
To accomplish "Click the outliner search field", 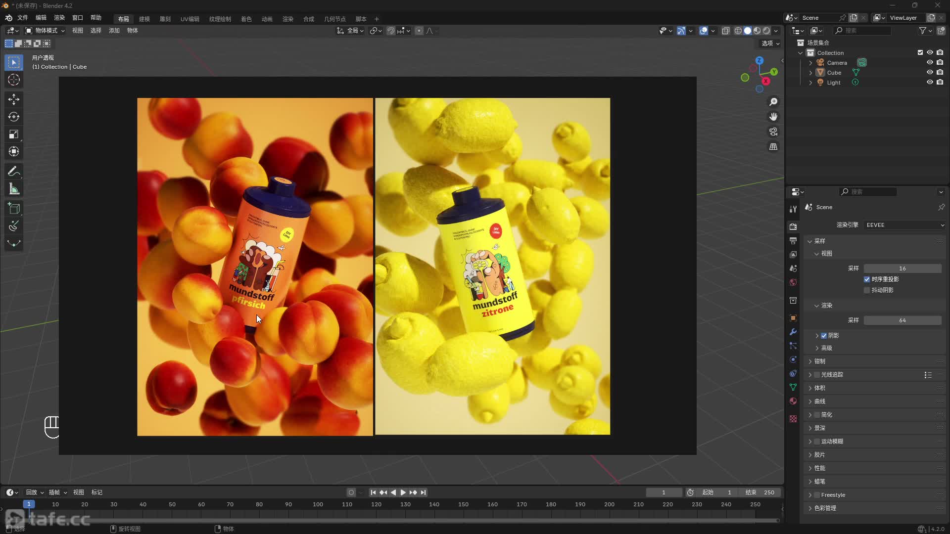I will (862, 31).
